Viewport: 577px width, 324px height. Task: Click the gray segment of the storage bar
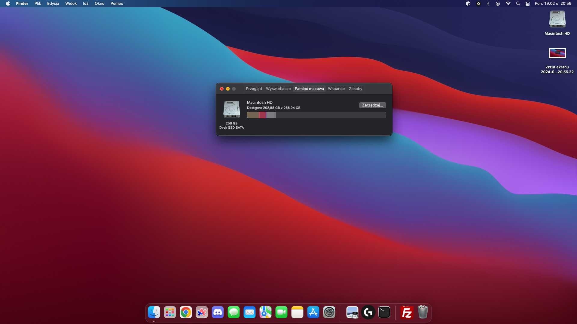pos(271,115)
